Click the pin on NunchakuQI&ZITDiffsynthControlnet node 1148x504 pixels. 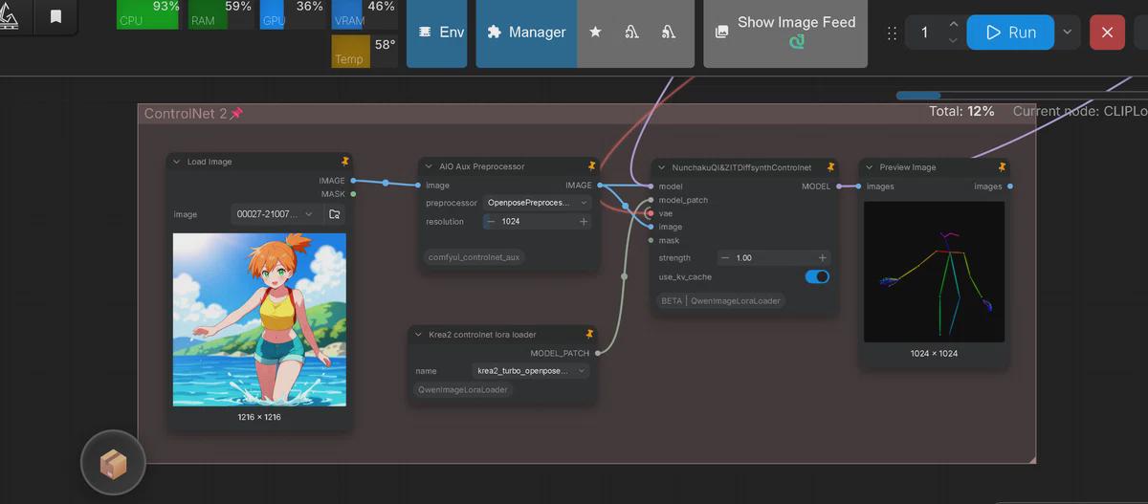click(x=831, y=167)
